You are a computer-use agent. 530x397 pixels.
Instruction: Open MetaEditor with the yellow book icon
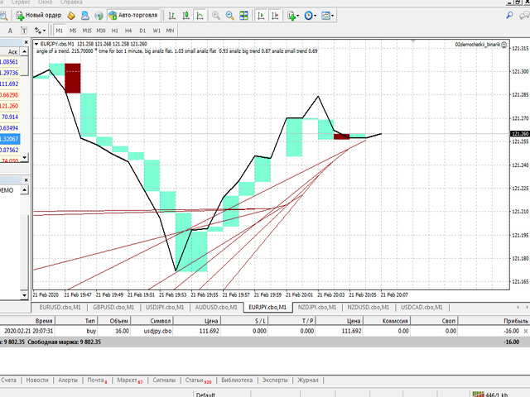coord(71,16)
